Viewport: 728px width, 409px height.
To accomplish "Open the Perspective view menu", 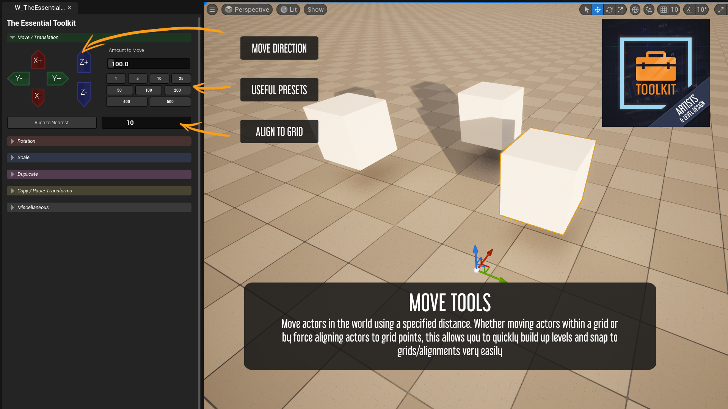I will tap(247, 9).
